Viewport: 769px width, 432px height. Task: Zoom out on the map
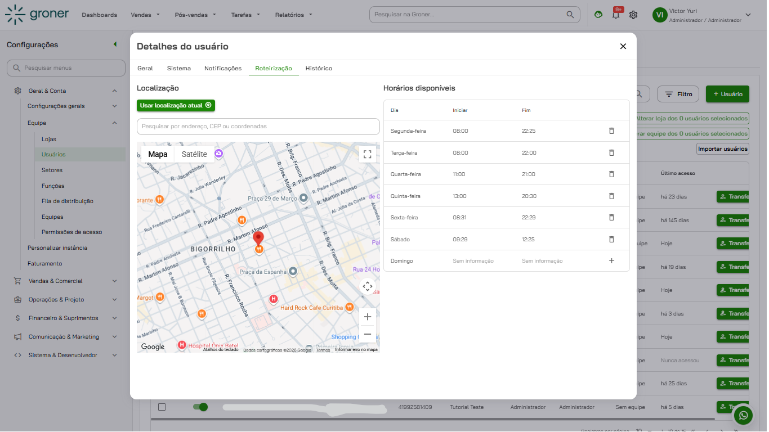click(368, 334)
